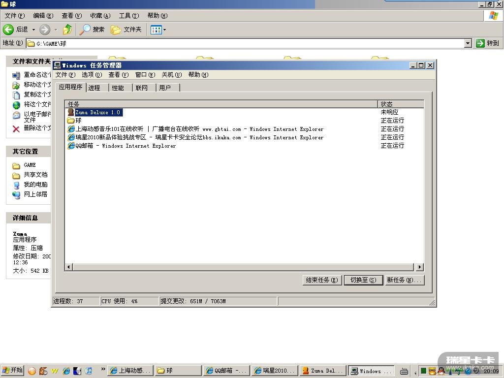504x378 pixels.
Task: Click the 开始 Start button
Action: [12, 371]
